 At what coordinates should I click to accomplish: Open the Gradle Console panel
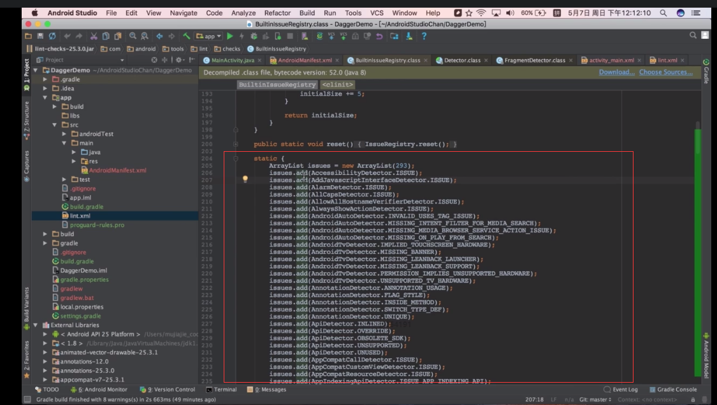(x=673, y=390)
